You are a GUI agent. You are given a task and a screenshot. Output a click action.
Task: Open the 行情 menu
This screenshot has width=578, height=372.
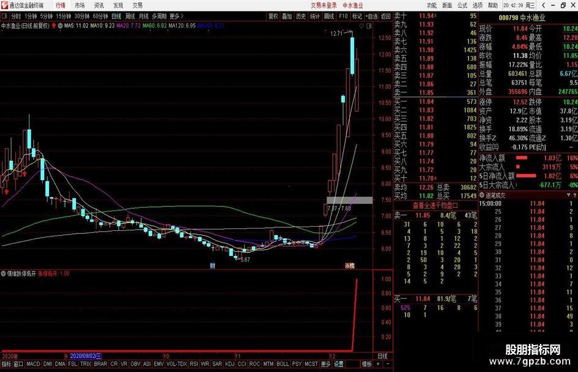coord(61,5)
